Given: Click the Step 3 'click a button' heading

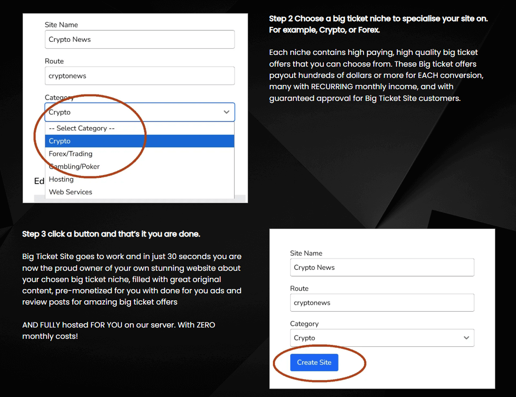Looking at the screenshot, I should pyautogui.click(x=111, y=234).
